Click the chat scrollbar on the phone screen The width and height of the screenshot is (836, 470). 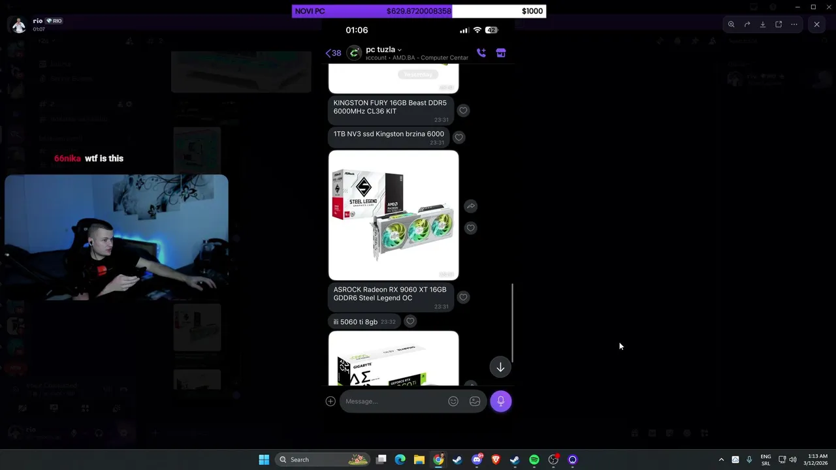pyautogui.click(x=512, y=323)
